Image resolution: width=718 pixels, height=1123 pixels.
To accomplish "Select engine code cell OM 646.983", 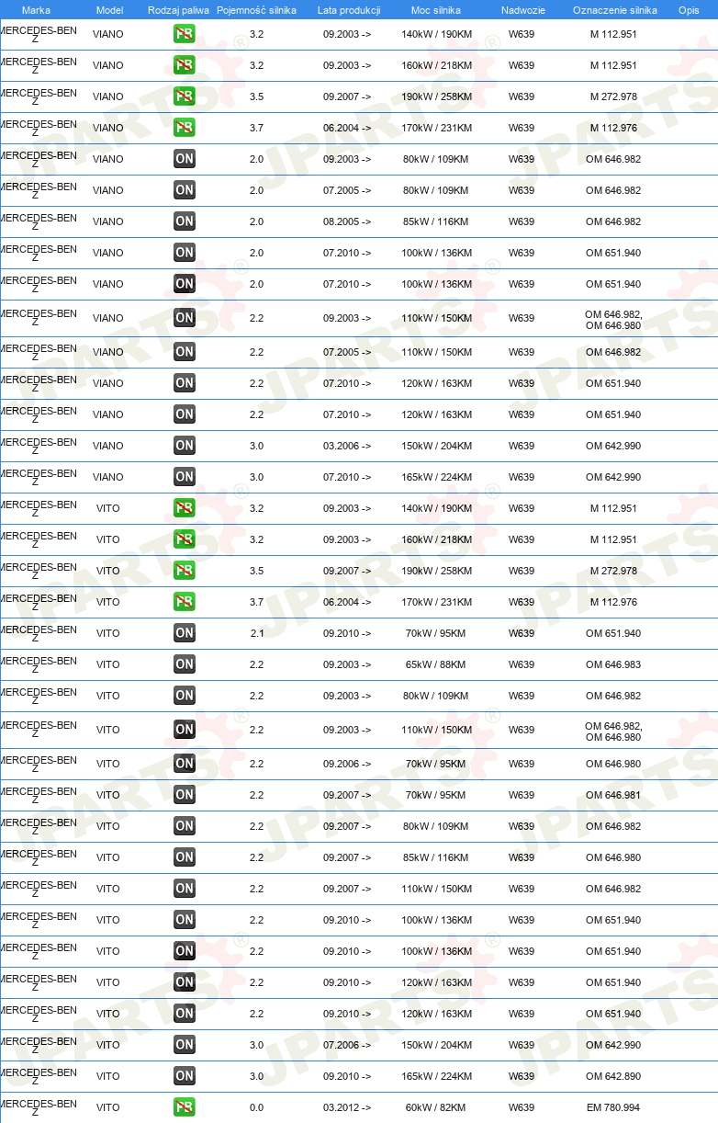I will [613, 664].
